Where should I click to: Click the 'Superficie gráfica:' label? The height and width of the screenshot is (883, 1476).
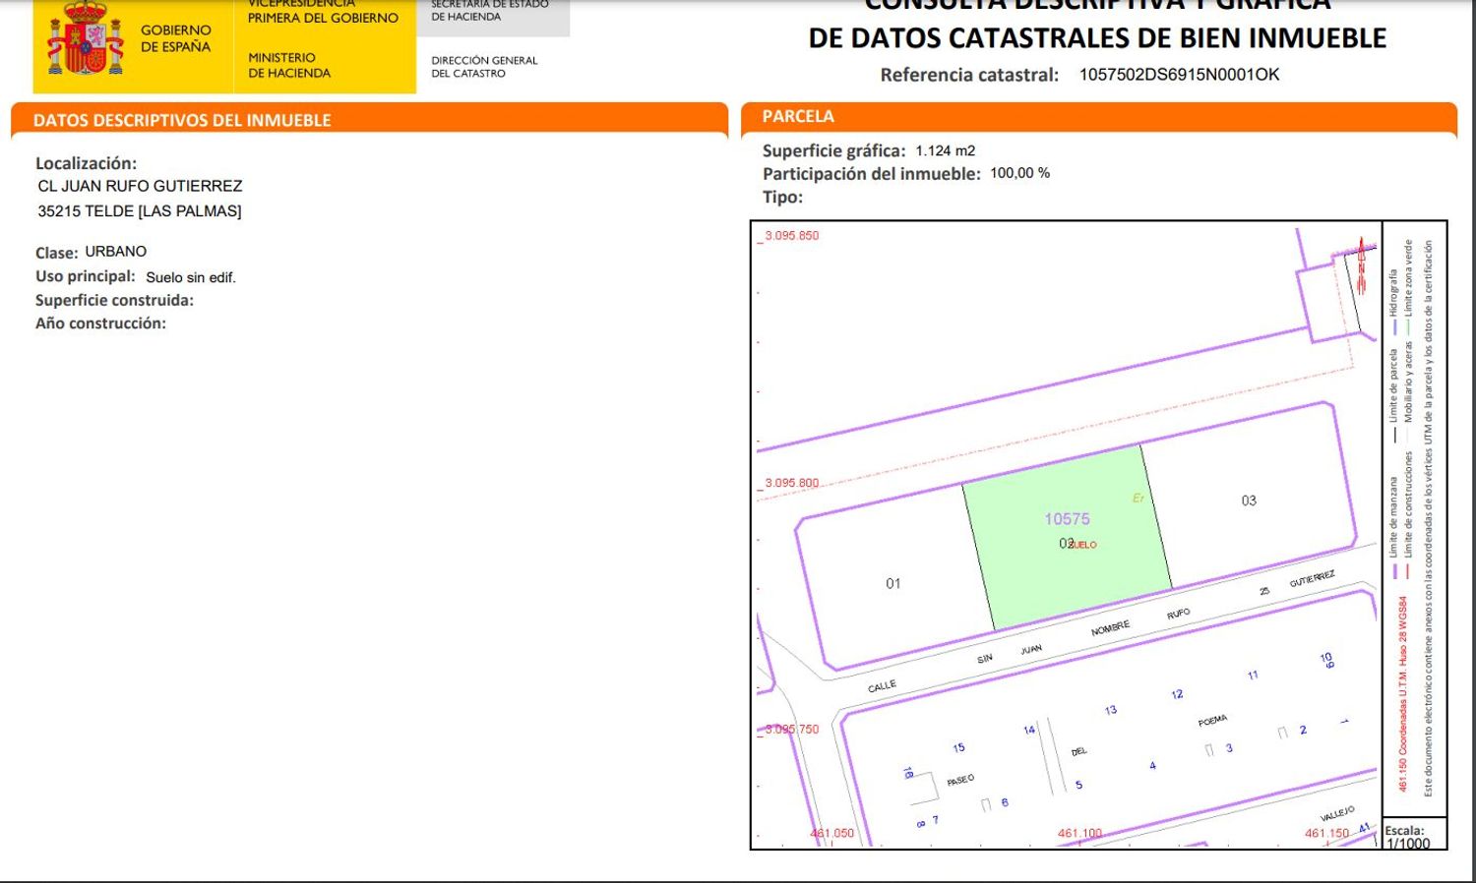[x=834, y=150]
